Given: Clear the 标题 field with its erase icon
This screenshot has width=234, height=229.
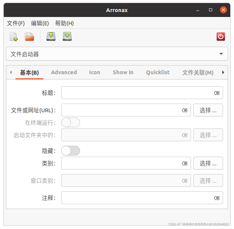Looking at the screenshot, I should [x=217, y=93].
